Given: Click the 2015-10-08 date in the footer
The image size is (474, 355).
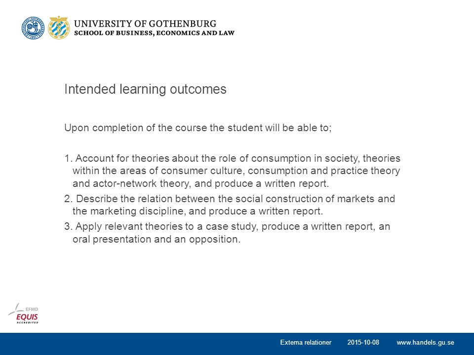Looking at the screenshot, I should point(363,342).
